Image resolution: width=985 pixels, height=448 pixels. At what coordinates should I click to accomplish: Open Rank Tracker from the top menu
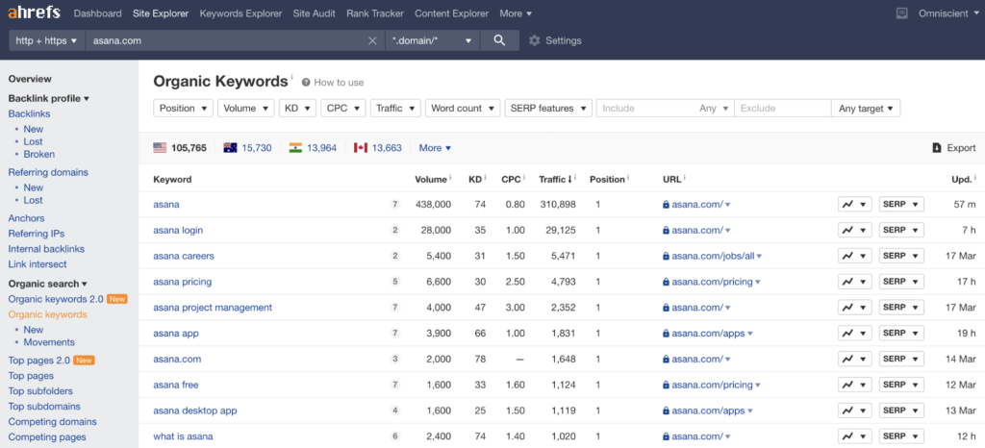(375, 13)
